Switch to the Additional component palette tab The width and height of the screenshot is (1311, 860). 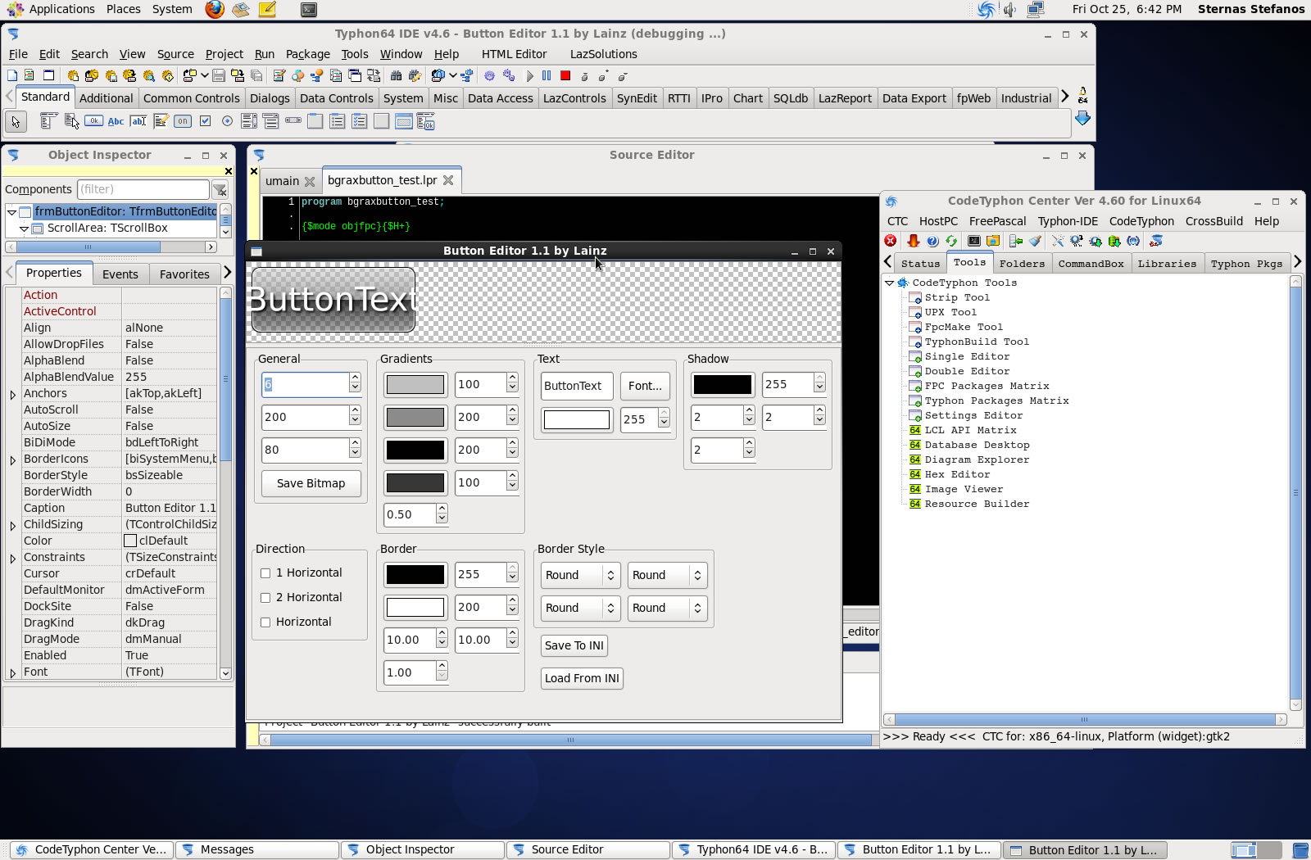[106, 97]
